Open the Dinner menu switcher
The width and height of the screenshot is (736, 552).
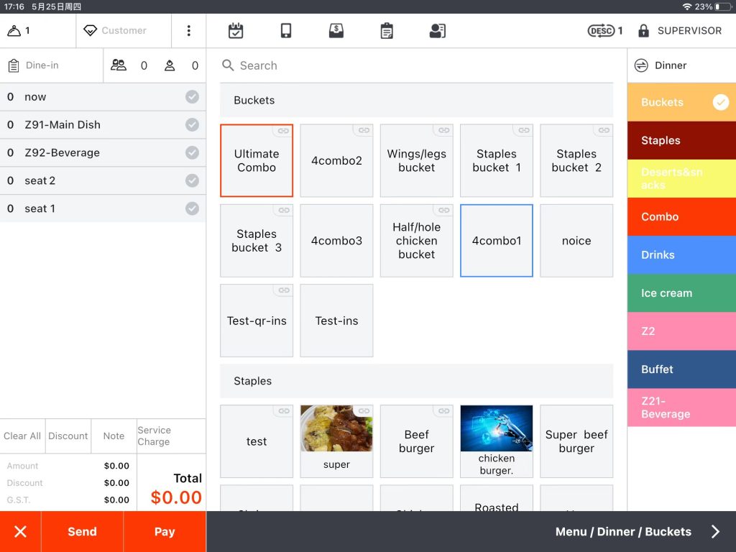point(661,65)
